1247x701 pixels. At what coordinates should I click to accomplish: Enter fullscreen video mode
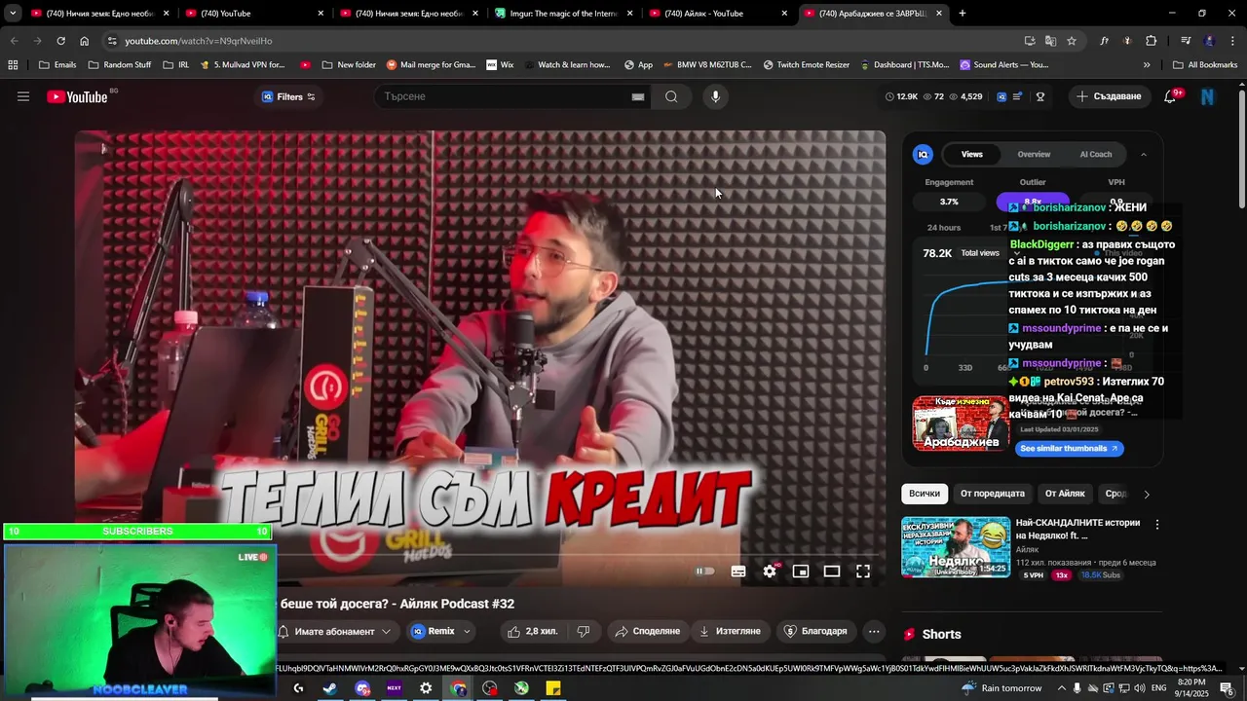[863, 572]
